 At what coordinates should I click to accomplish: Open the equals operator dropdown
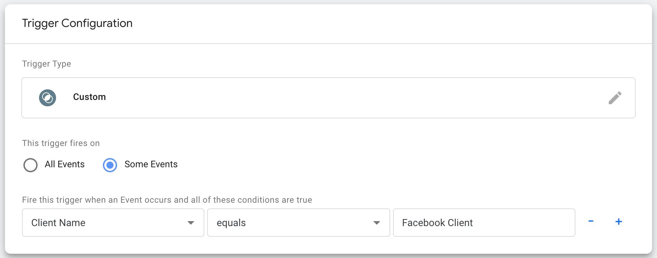(298, 223)
